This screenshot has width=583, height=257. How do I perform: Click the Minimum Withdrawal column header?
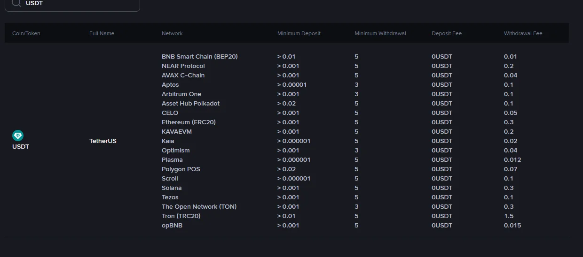pyautogui.click(x=380, y=33)
